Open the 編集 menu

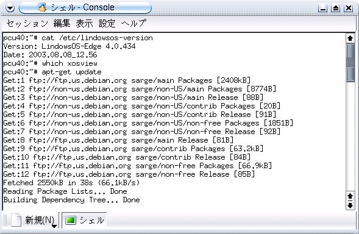point(62,23)
